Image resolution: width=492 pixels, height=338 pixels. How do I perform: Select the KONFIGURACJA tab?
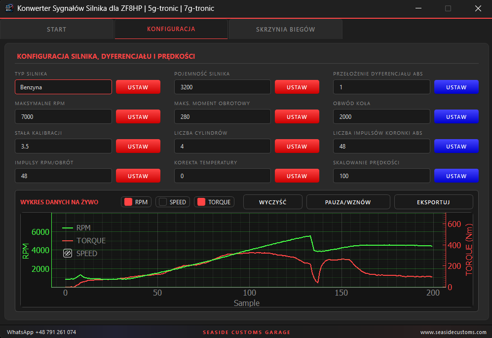[171, 29]
